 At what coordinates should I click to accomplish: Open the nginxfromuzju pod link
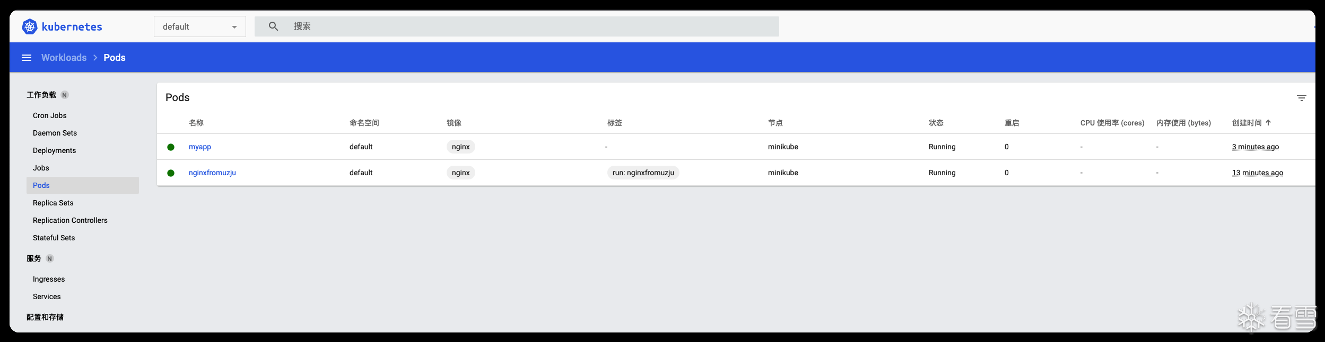coord(212,173)
